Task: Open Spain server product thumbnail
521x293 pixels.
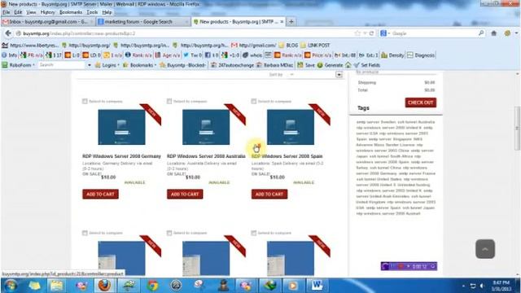Action: click(x=291, y=127)
